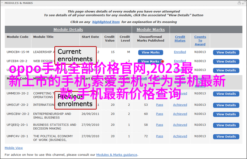
Task: View Details for module UFCE84-20-2
Action: tap(226, 61)
